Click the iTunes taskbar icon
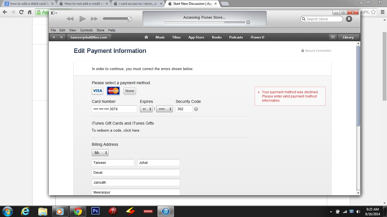This screenshot has width=387, height=217. coord(166,211)
